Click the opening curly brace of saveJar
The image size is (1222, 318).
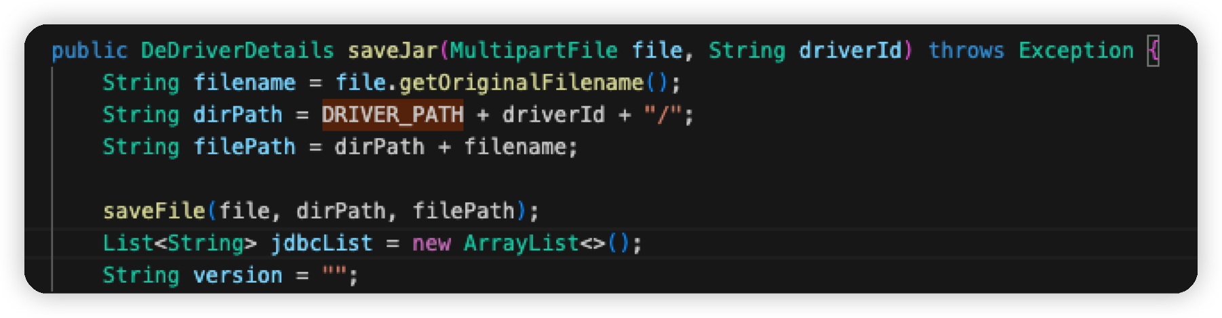1153,50
